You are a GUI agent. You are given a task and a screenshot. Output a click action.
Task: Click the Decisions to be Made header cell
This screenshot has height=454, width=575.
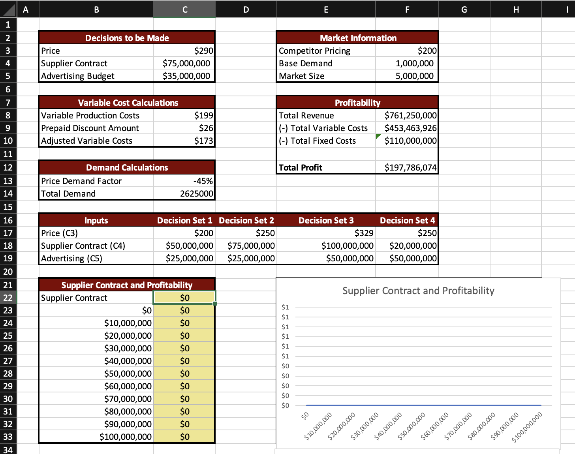click(x=126, y=38)
